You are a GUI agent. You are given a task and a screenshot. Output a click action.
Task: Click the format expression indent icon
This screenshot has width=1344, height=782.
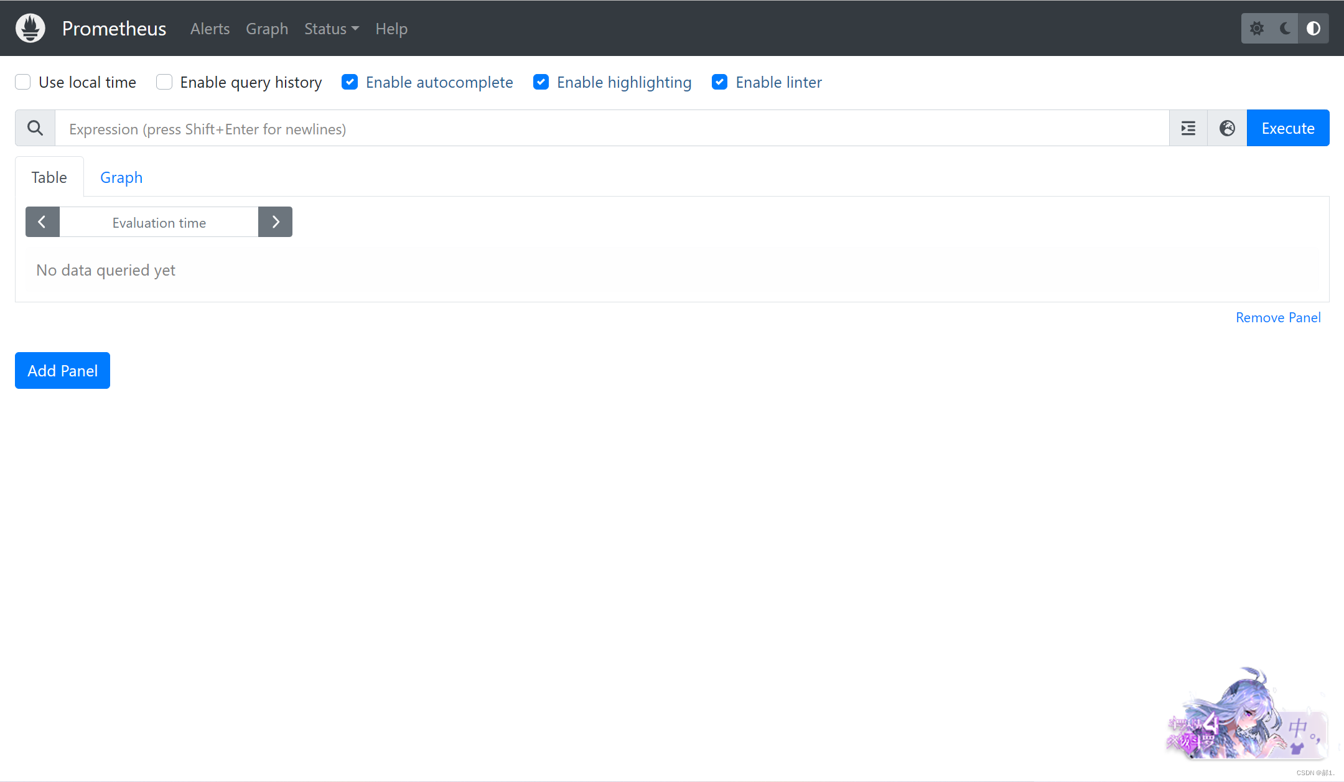point(1188,128)
